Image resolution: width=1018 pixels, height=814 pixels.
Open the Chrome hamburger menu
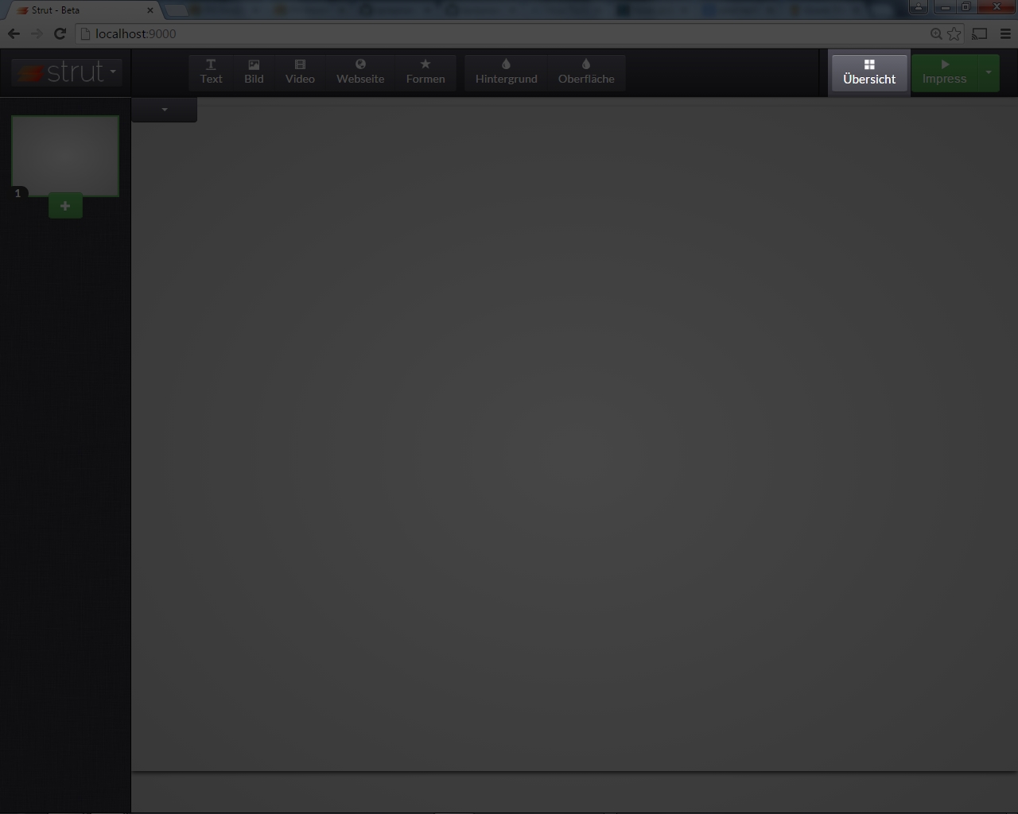1005,33
